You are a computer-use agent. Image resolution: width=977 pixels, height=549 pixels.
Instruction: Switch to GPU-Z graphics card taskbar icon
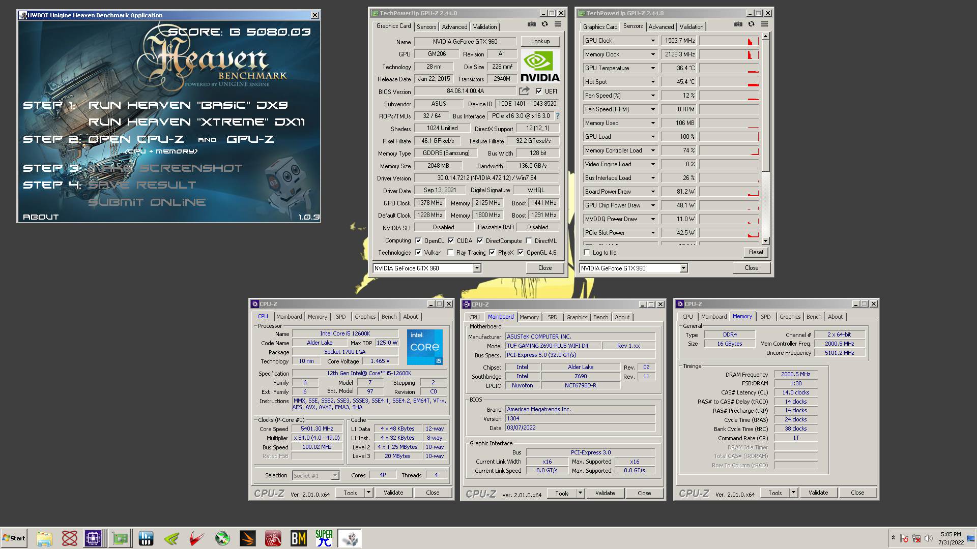coord(121,538)
